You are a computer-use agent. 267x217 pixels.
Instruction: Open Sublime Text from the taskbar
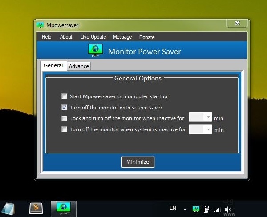[36, 208]
